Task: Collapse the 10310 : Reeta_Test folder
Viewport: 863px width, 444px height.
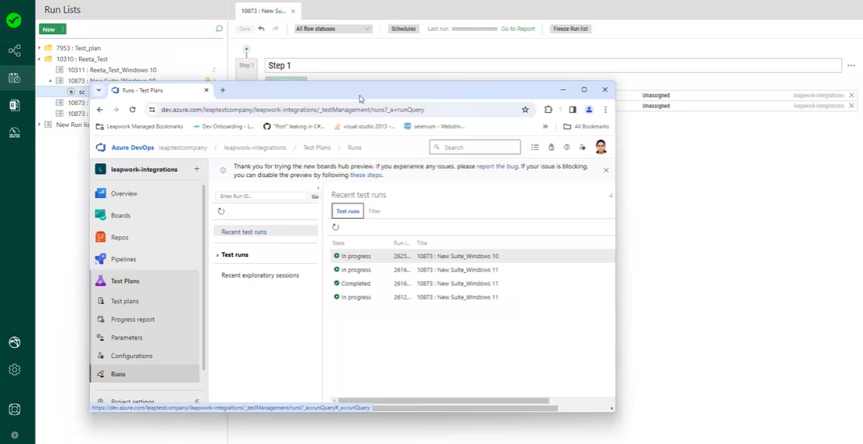Action: (x=40, y=59)
